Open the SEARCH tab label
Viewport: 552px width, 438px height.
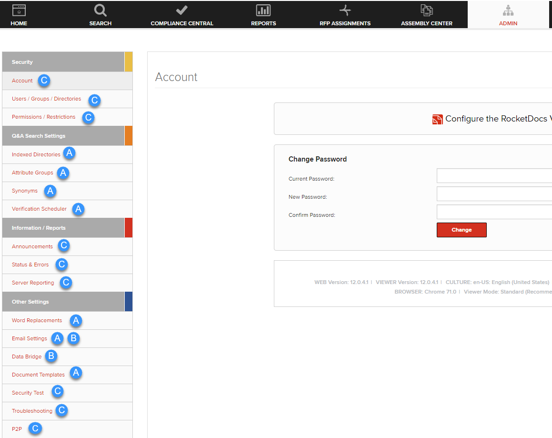(100, 23)
